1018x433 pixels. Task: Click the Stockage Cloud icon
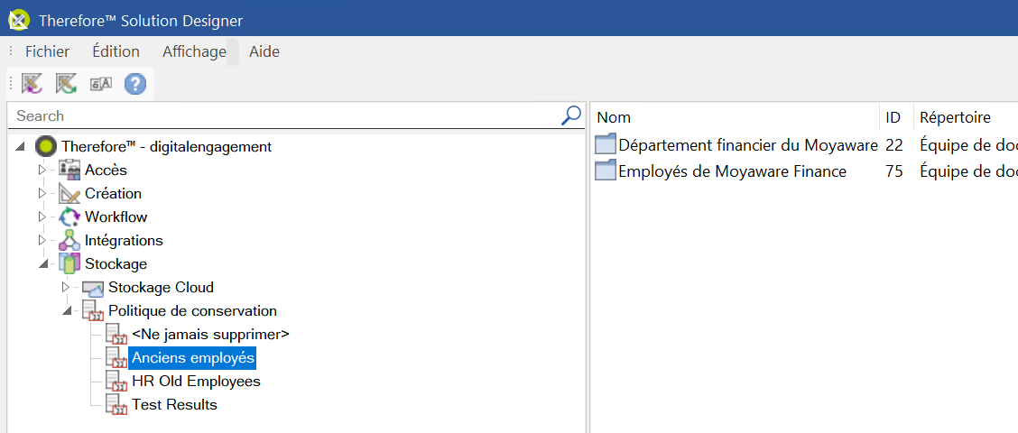coord(93,288)
